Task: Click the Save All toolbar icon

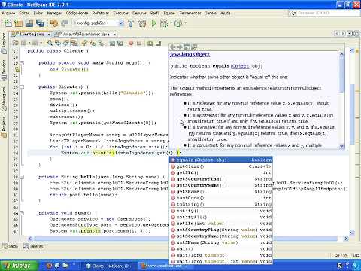Action: [40, 23]
